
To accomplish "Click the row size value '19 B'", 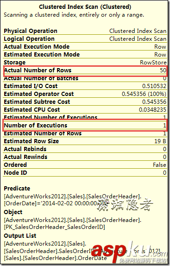I will pos(160,141).
